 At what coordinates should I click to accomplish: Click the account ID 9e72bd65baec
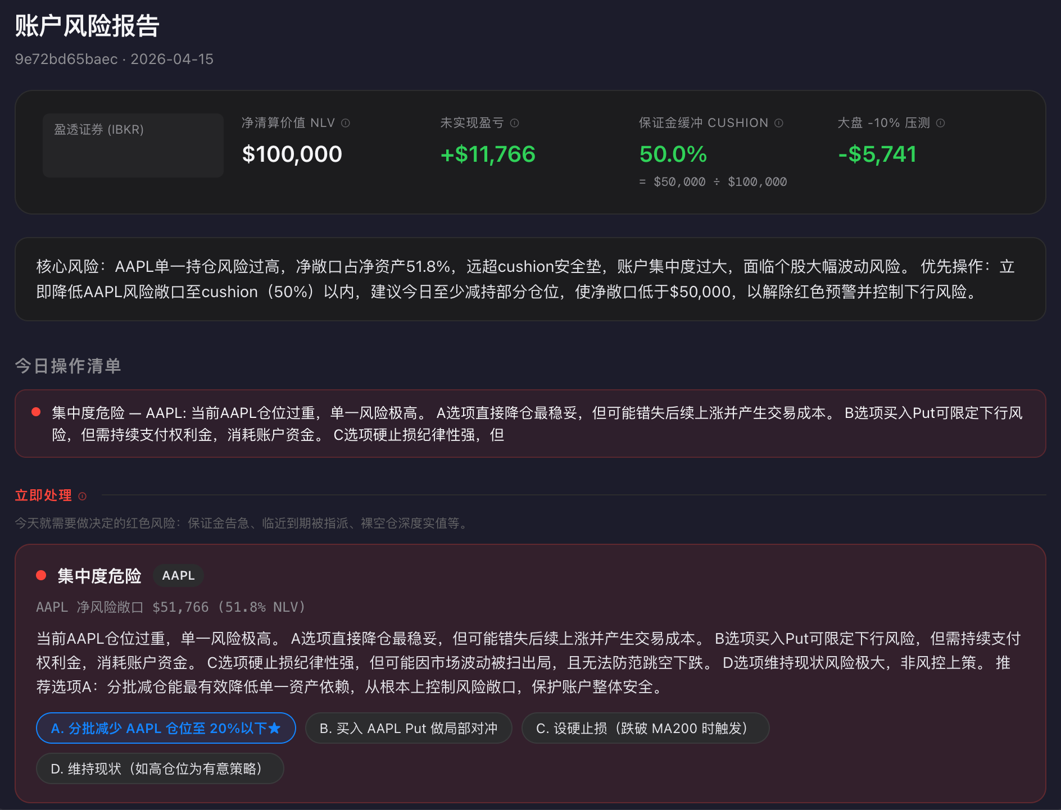coord(66,59)
